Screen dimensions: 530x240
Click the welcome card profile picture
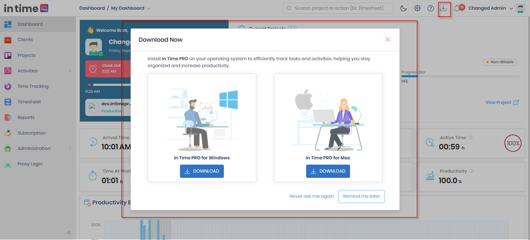pyautogui.click(x=94, y=47)
